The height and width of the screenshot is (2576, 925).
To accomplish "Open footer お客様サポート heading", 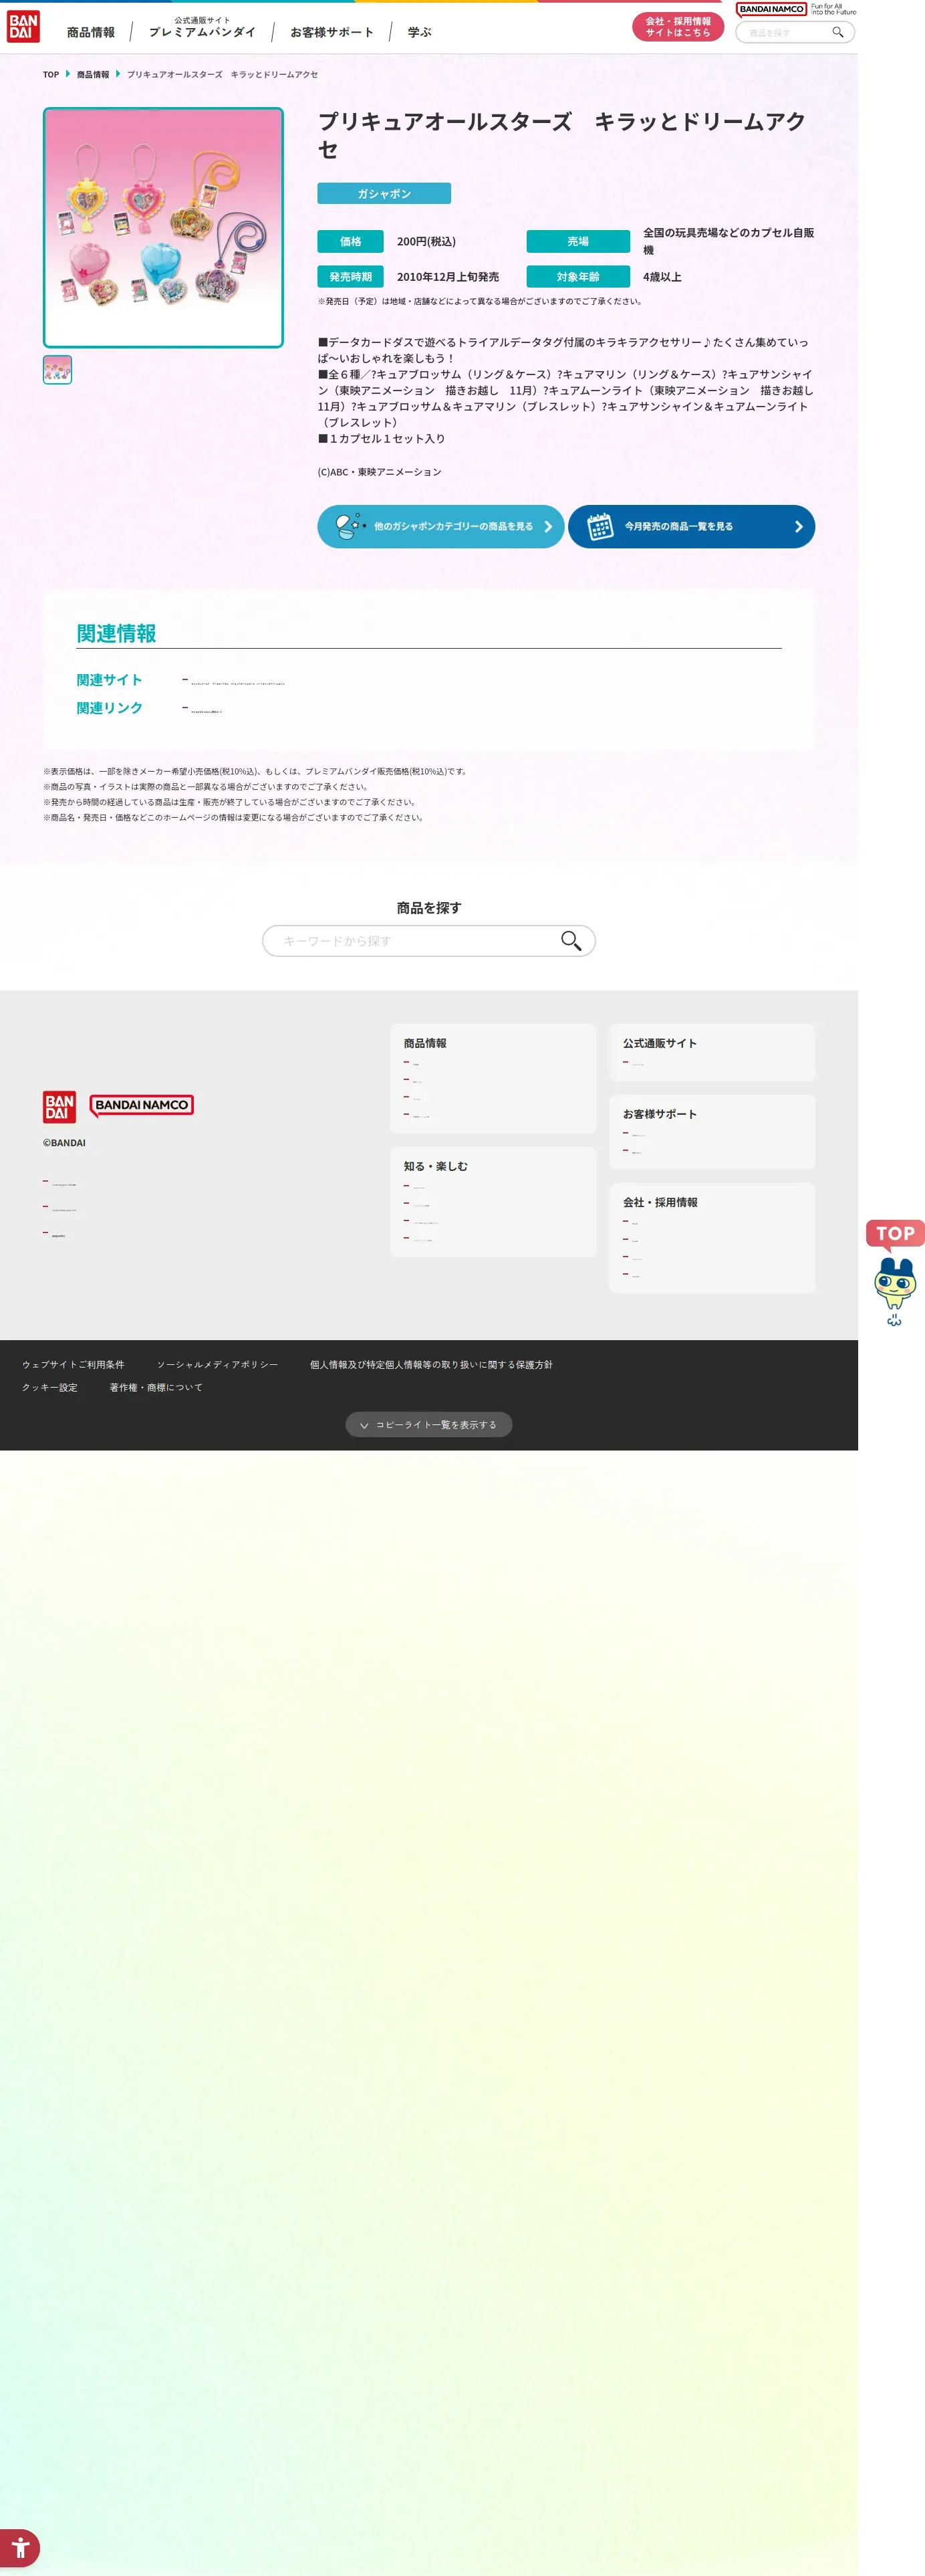I will (x=659, y=1114).
